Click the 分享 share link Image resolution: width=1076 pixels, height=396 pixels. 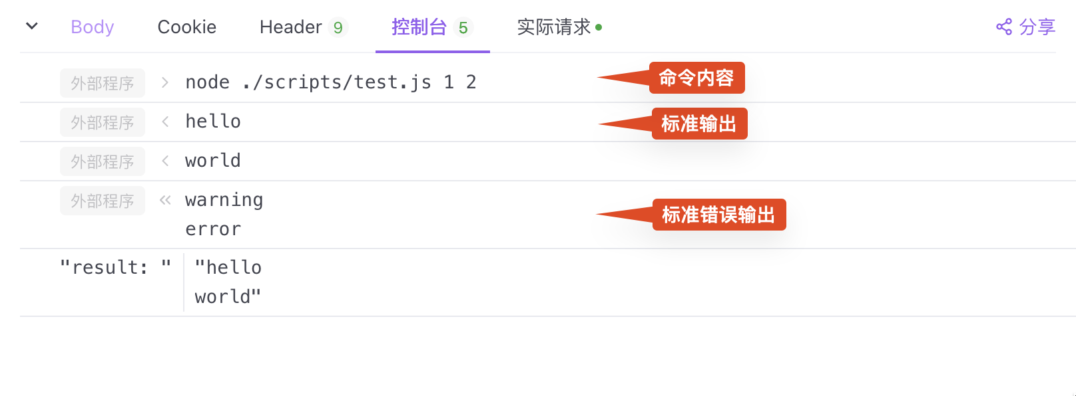tap(1037, 27)
